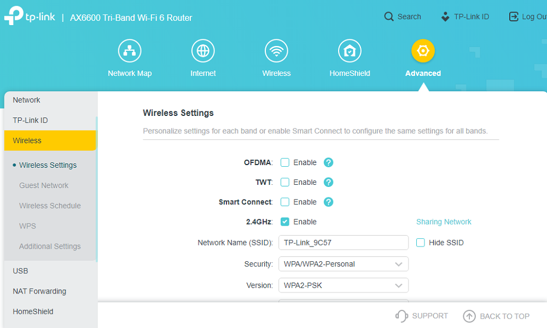Click the Support headset icon
Image resolution: width=547 pixels, height=328 pixels.
[401, 316]
